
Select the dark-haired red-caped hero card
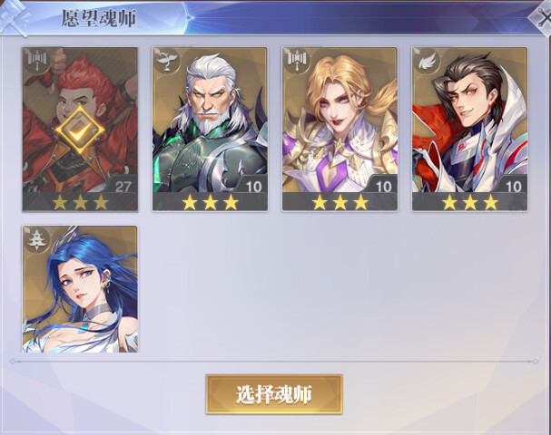pos(470,129)
